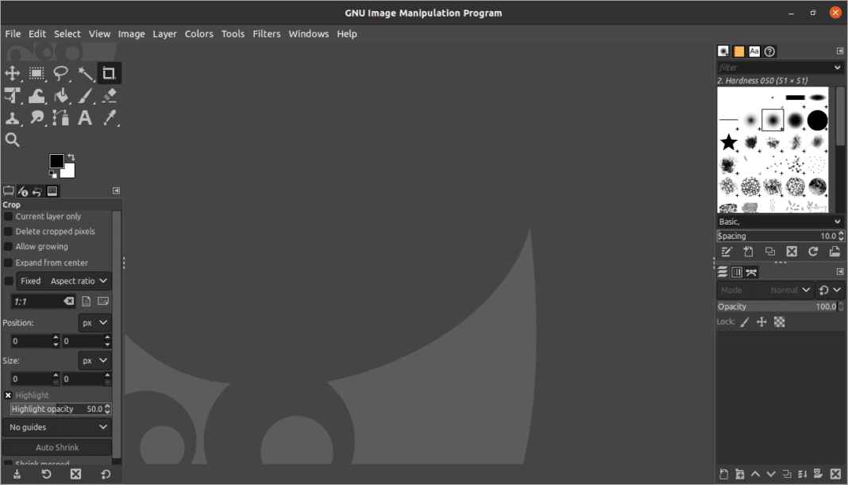The image size is (848, 485).
Task: Lock the alpha channel of the layer
Action: point(780,321)
